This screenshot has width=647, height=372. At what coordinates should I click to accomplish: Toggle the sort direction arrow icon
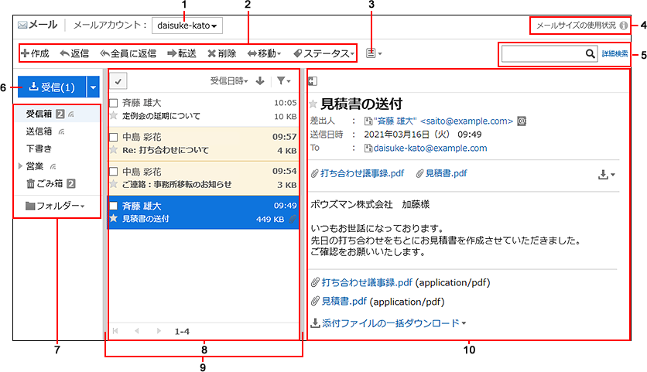pos(260,81)
